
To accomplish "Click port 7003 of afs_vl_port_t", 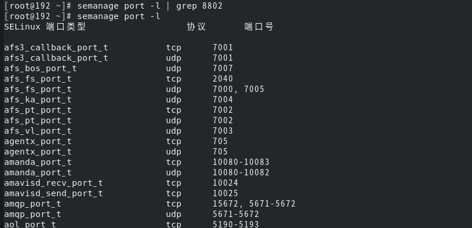I will 223,131.
